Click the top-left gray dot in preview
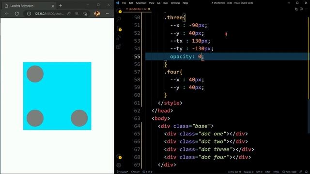Screen dimensions: 310x174 tap(35, 74)
